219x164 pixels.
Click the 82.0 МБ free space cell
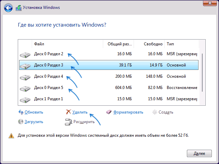click(x=155, y=88)
